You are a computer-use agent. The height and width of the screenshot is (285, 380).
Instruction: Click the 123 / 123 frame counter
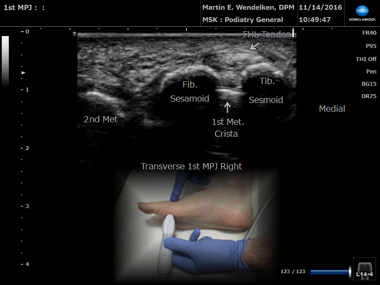[293, 271]
